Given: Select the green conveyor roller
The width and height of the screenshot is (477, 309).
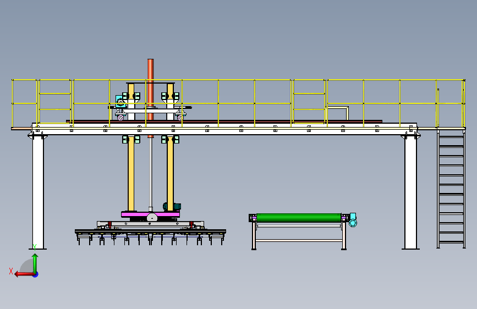Looking at the screenshot, I should point(299,218).
